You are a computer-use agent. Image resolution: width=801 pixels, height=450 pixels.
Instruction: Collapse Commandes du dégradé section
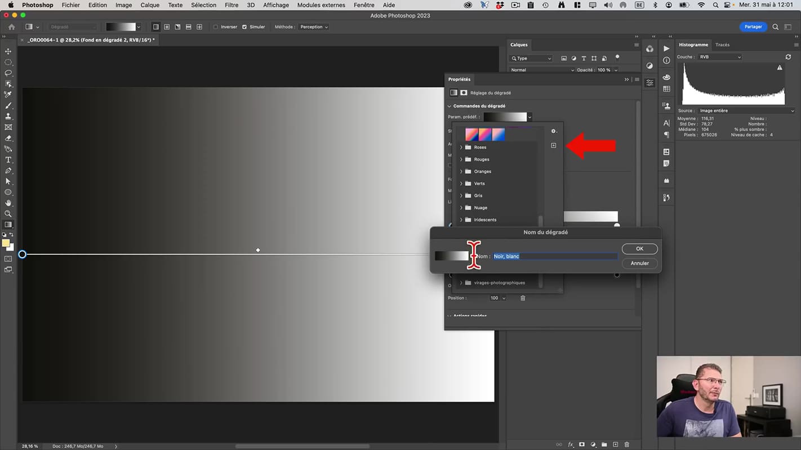coord(450,106)
